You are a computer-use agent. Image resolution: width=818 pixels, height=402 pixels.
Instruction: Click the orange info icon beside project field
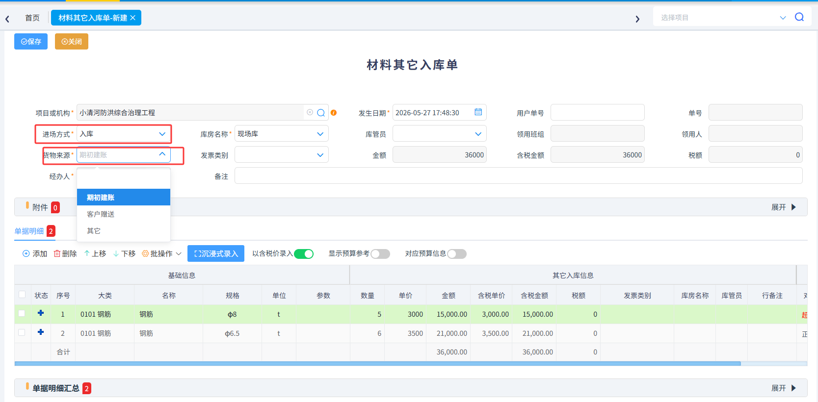coord(334,113)
